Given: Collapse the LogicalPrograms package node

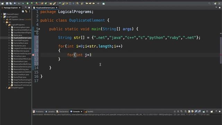Looking at the screenshot, I should (x=7, y=25).
